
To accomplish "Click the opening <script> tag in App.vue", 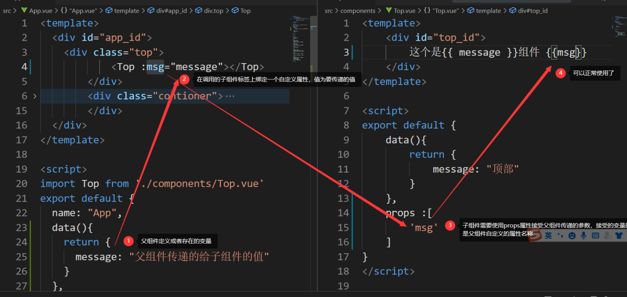I will coord(64,169).
